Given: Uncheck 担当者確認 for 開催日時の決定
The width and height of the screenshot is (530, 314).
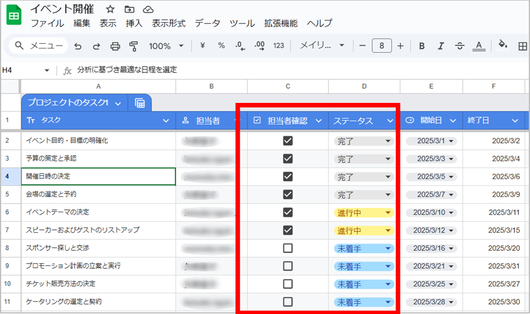Looking at the screenshot, I should tap(287, 177).
